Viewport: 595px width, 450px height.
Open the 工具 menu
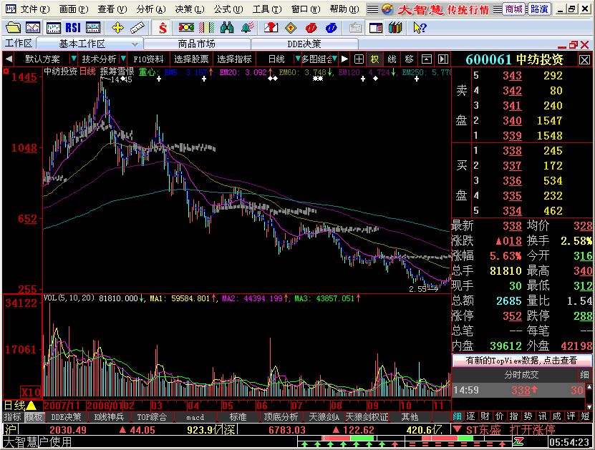pyautogui.click(x=267, y=9)
